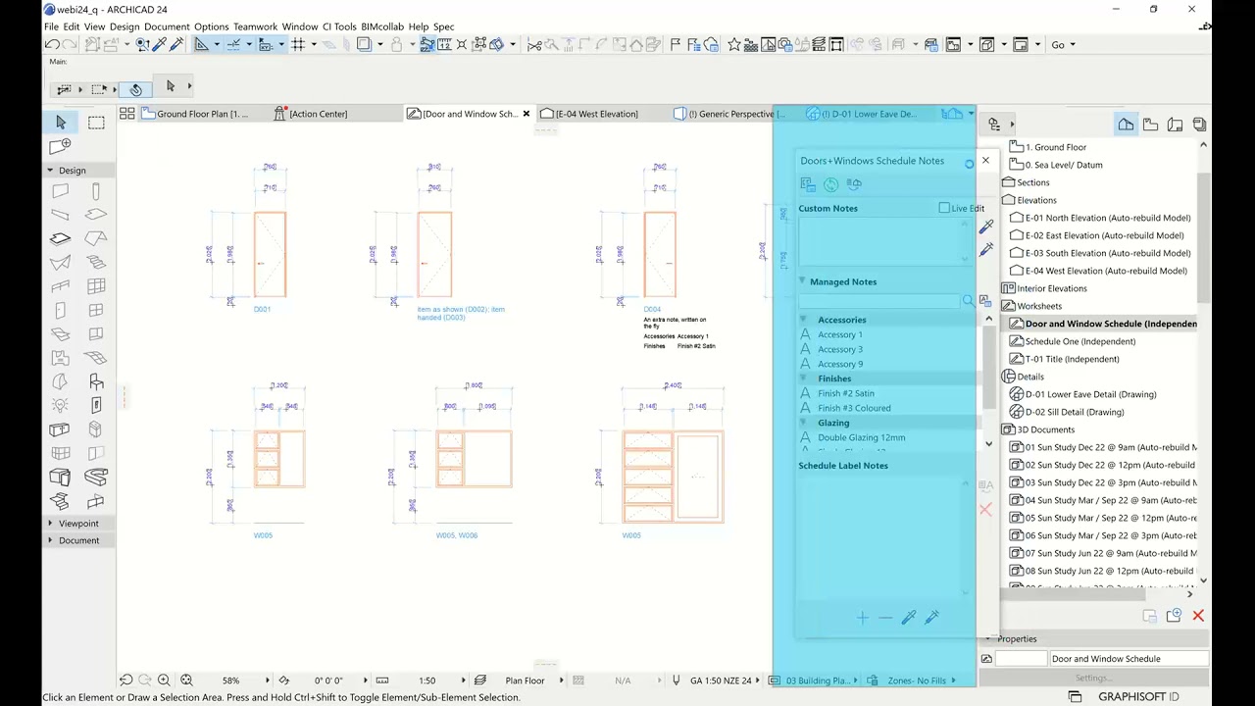Image resolution: width=1255 pixels, height=706 pixels.
Task: Select the Door tool in the toolbox
Action: pos(60,310)
